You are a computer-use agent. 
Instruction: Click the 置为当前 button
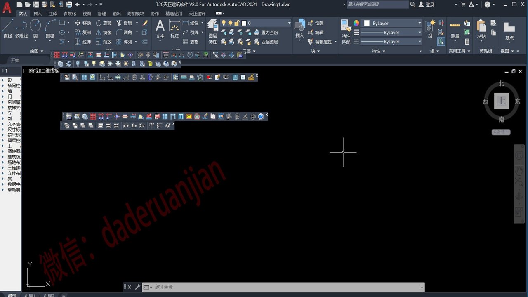tap(266, 32)
